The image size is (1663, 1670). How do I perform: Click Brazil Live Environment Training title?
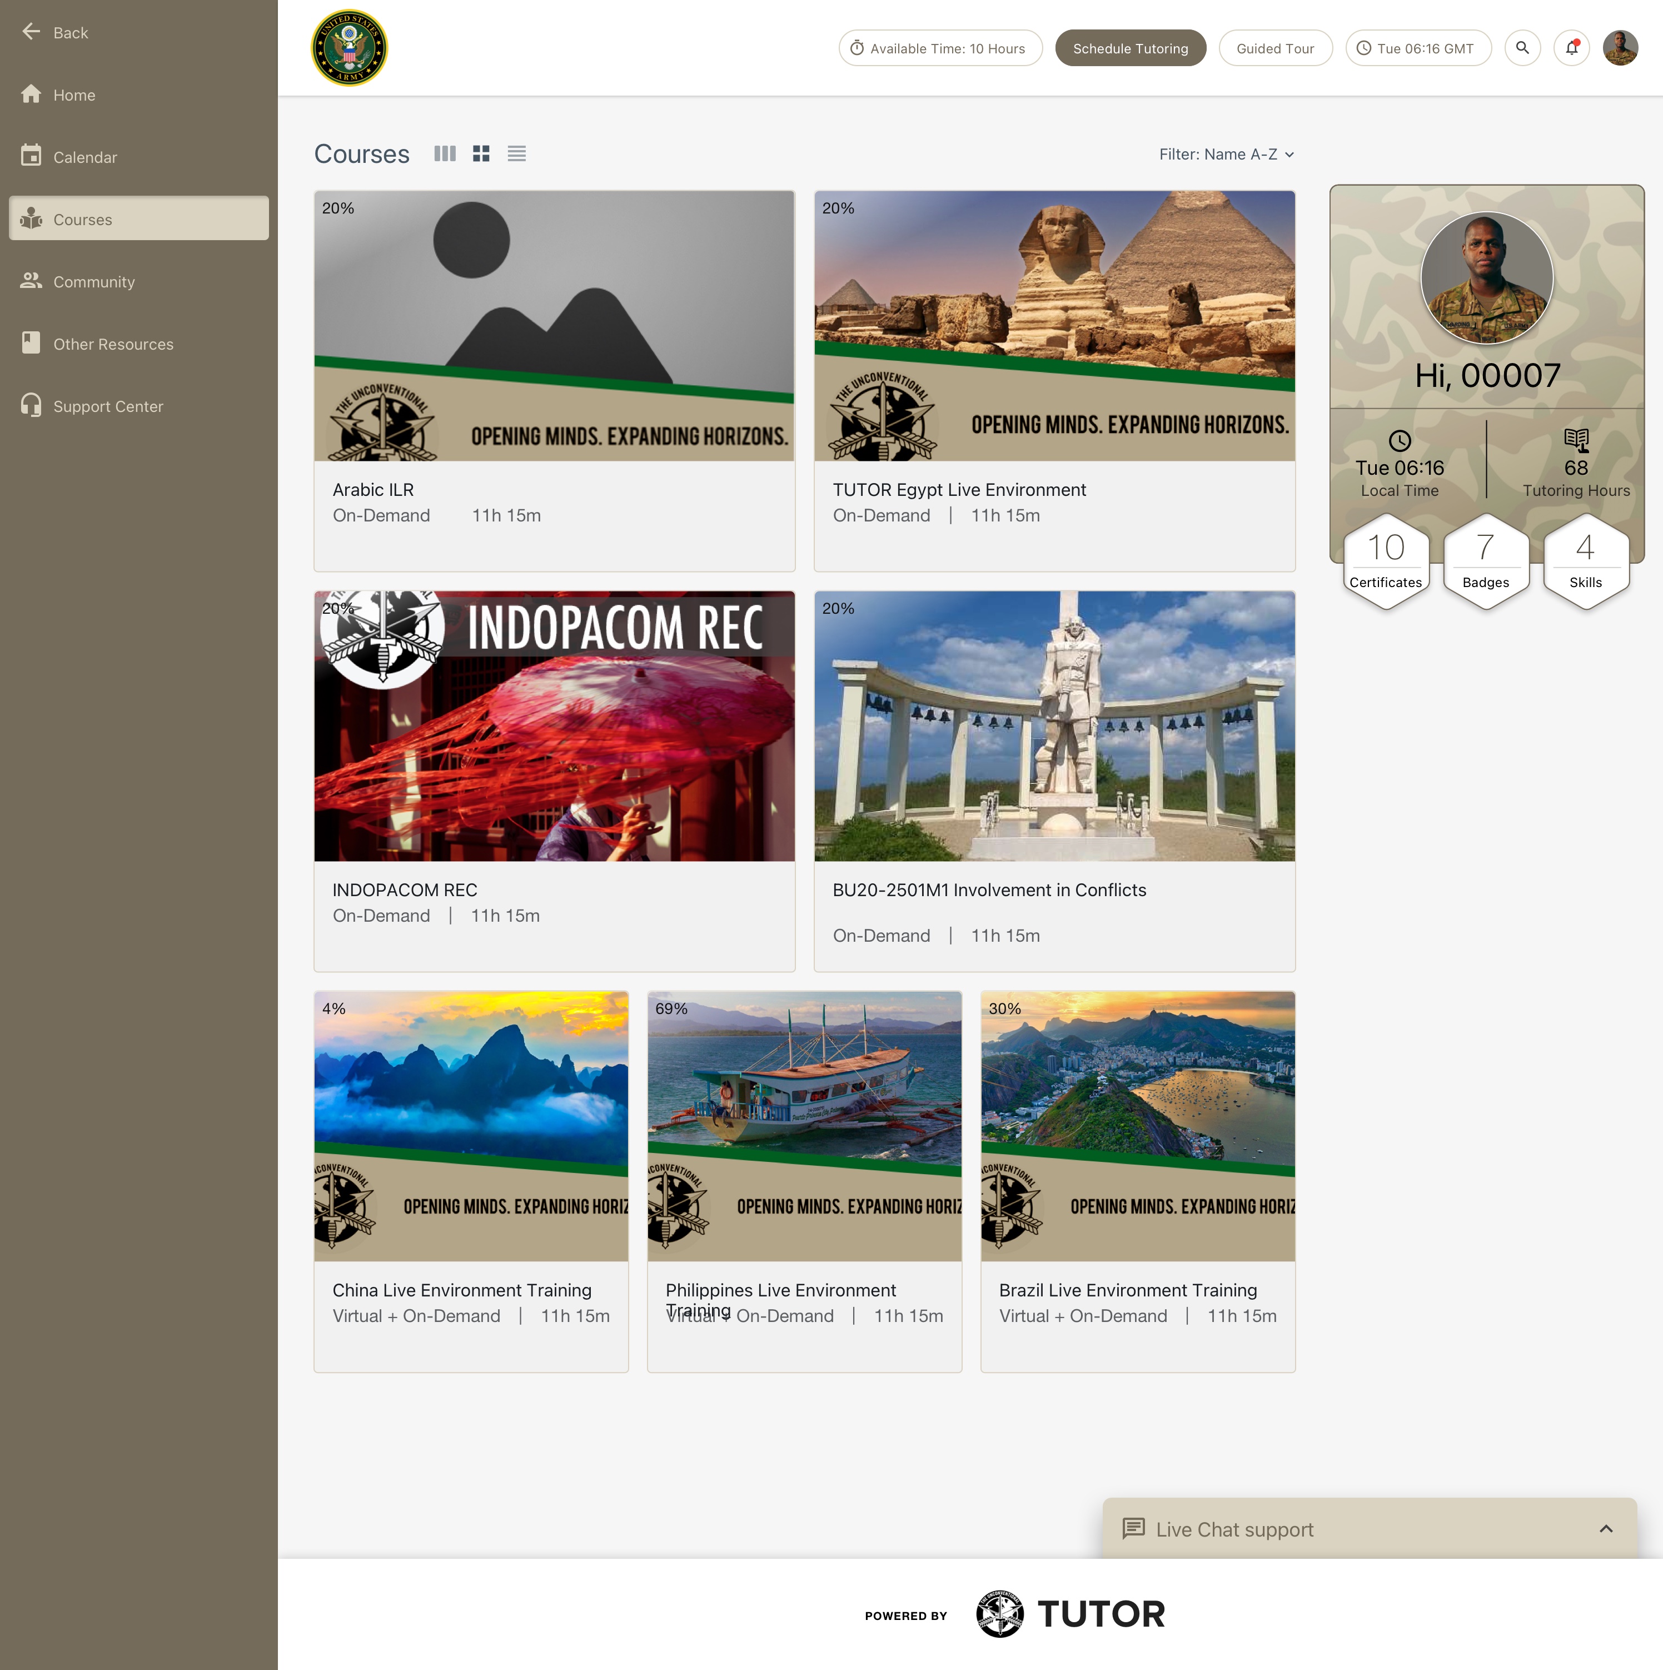click(1128, 1290)
